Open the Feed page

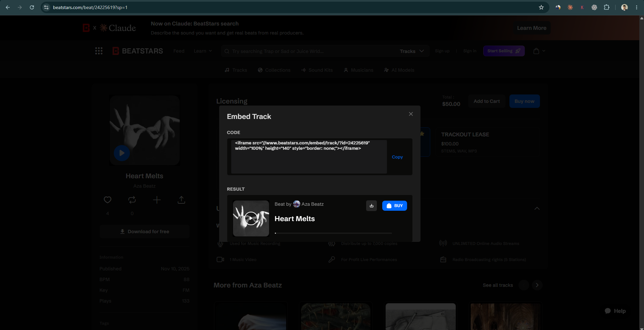pos(179,51)
